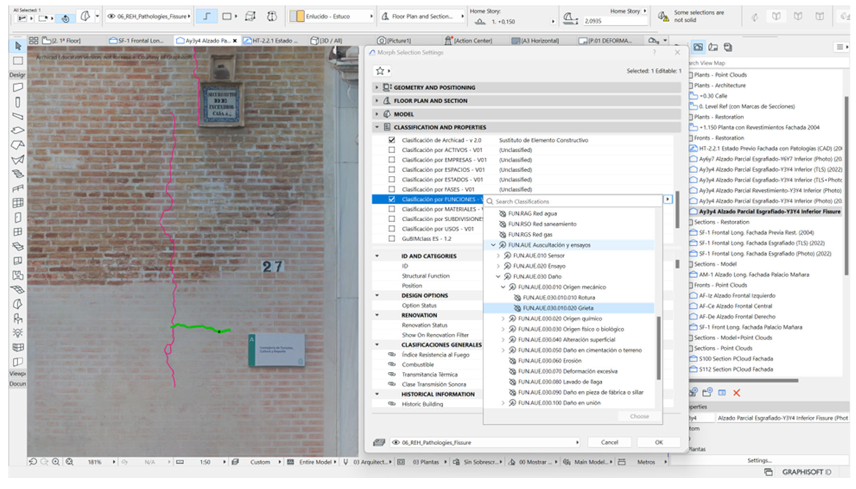Image resolution: width=856 pixels, height=489 pixels.
Task: Open Enlucido - Estuco building material picker
Action: [x=331, y=16]
